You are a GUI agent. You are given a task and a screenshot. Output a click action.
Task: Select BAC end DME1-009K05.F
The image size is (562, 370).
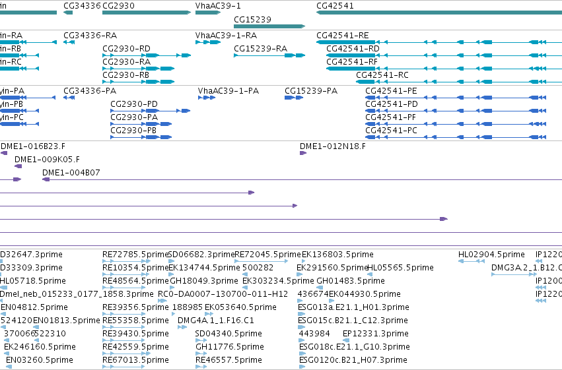pyautogui.click(x=47, y=160)
